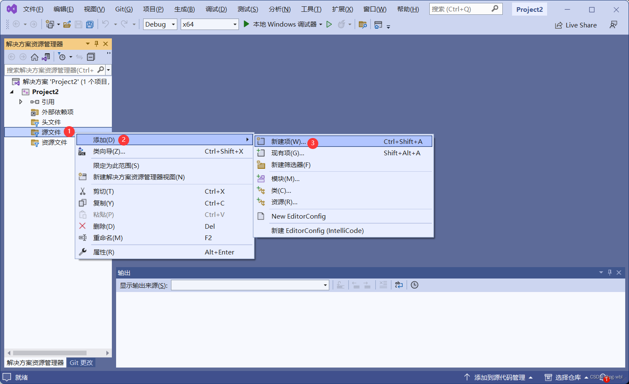Select the 新建项 icon in context menu

pos(261,141)
